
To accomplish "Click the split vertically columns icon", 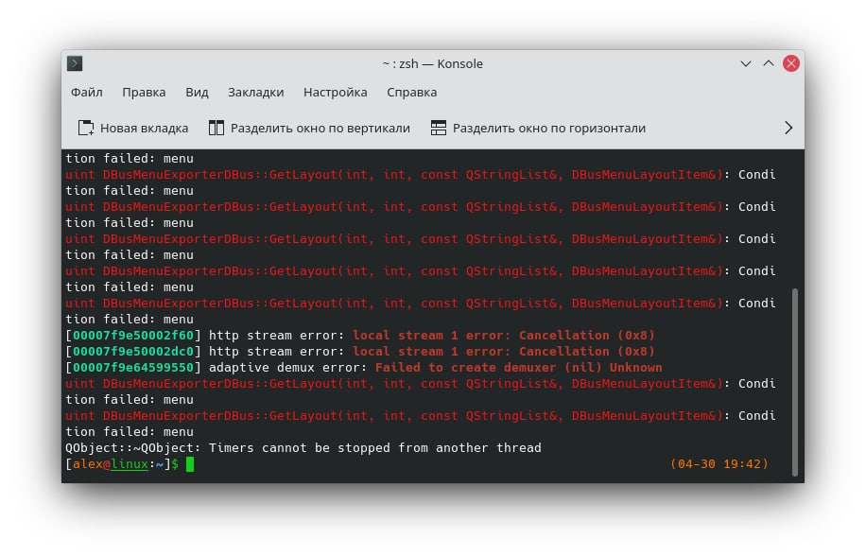I will (216, 128).
